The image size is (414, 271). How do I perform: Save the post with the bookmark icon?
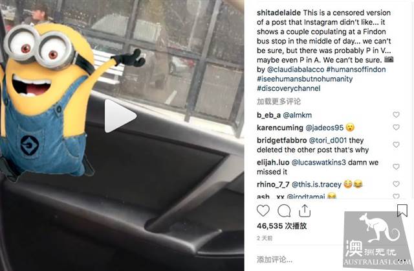tap(402, 211)
